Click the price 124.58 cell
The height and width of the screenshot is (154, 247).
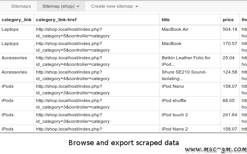pos(230,75)
